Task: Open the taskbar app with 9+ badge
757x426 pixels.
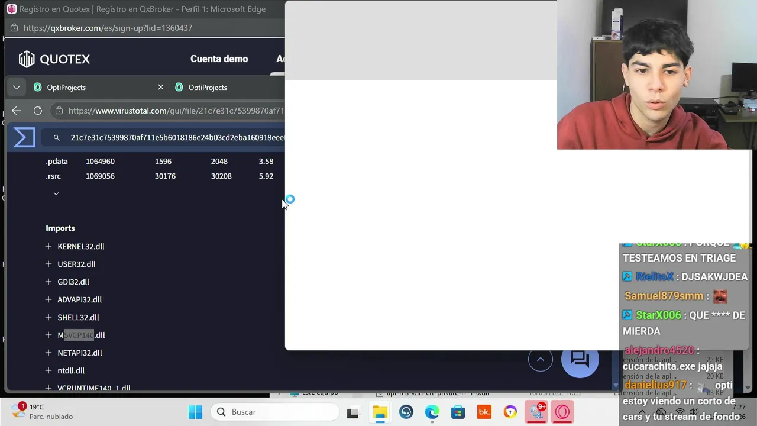Action: 536,412
